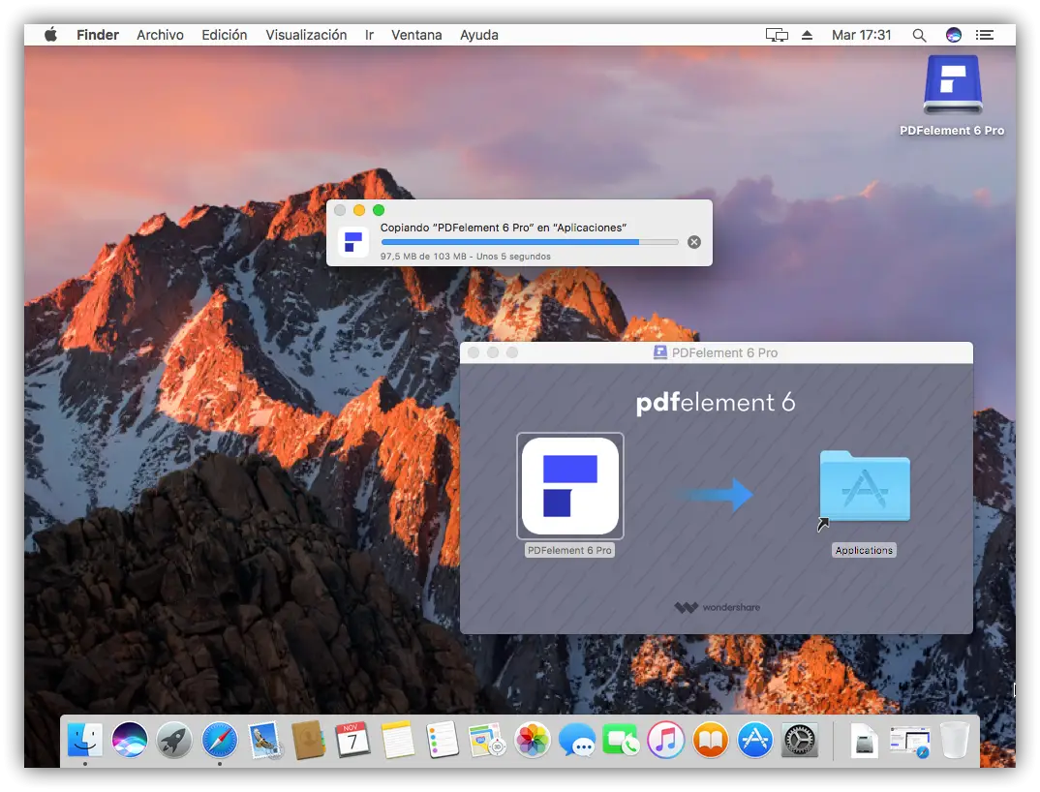Open Mail stamp icon in Dock
This screenshot has height=792, width=1040.
264,740
